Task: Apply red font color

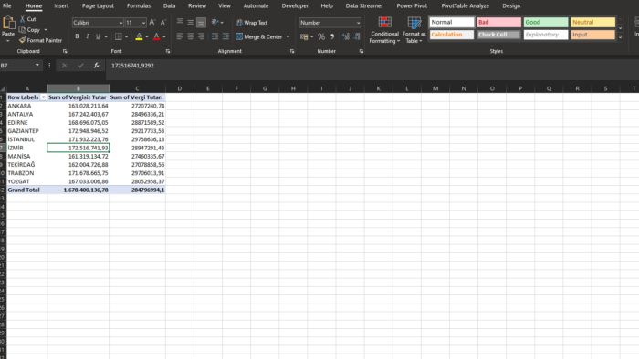Action: [156, 36]
